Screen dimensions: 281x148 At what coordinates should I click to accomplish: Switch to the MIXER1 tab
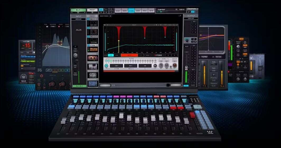[118, 11]
